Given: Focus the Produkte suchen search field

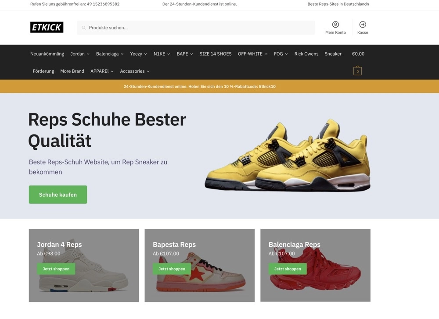Looking at the screenshot, I should click(196, 28).
